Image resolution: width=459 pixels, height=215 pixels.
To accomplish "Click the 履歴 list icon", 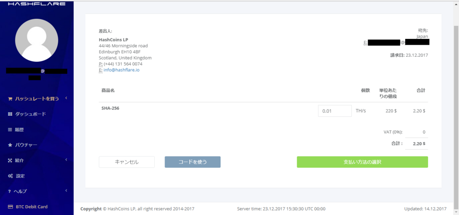I will coord(10,130).
